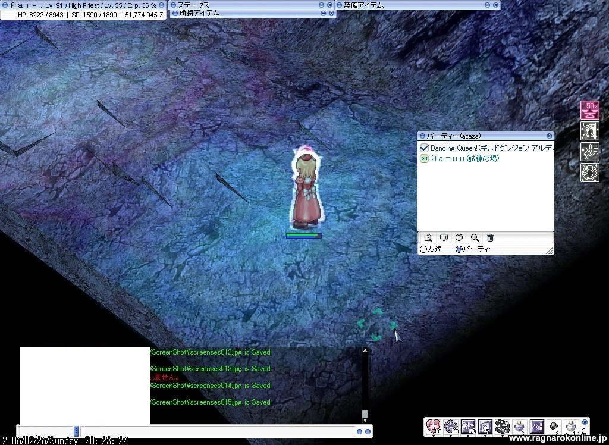Minimize the ステータス window
609x445 pixels.
(321, 5)
